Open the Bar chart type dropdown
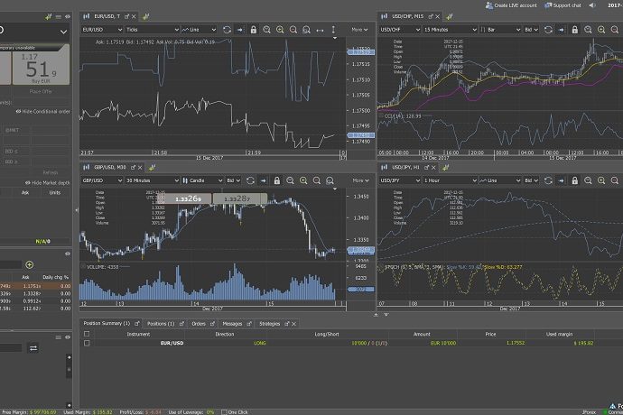The image size is (623, 415). [x=500, y=30]
